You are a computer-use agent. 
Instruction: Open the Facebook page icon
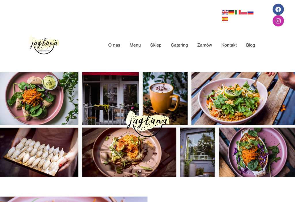(x=278, y=9)
